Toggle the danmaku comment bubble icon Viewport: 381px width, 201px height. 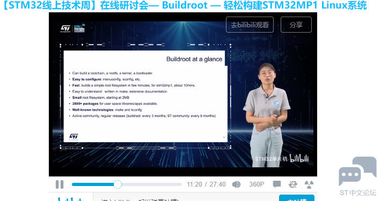[x=277, y=184]
